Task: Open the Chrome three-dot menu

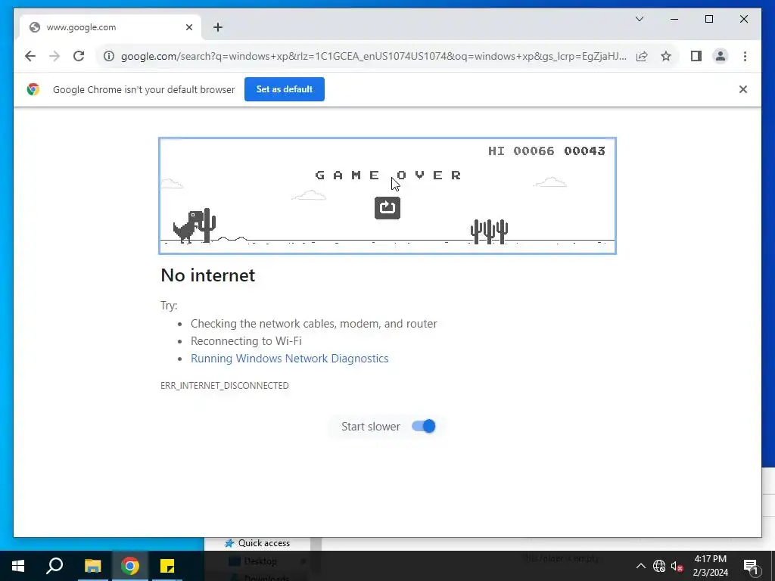Action: coord(745,56)
